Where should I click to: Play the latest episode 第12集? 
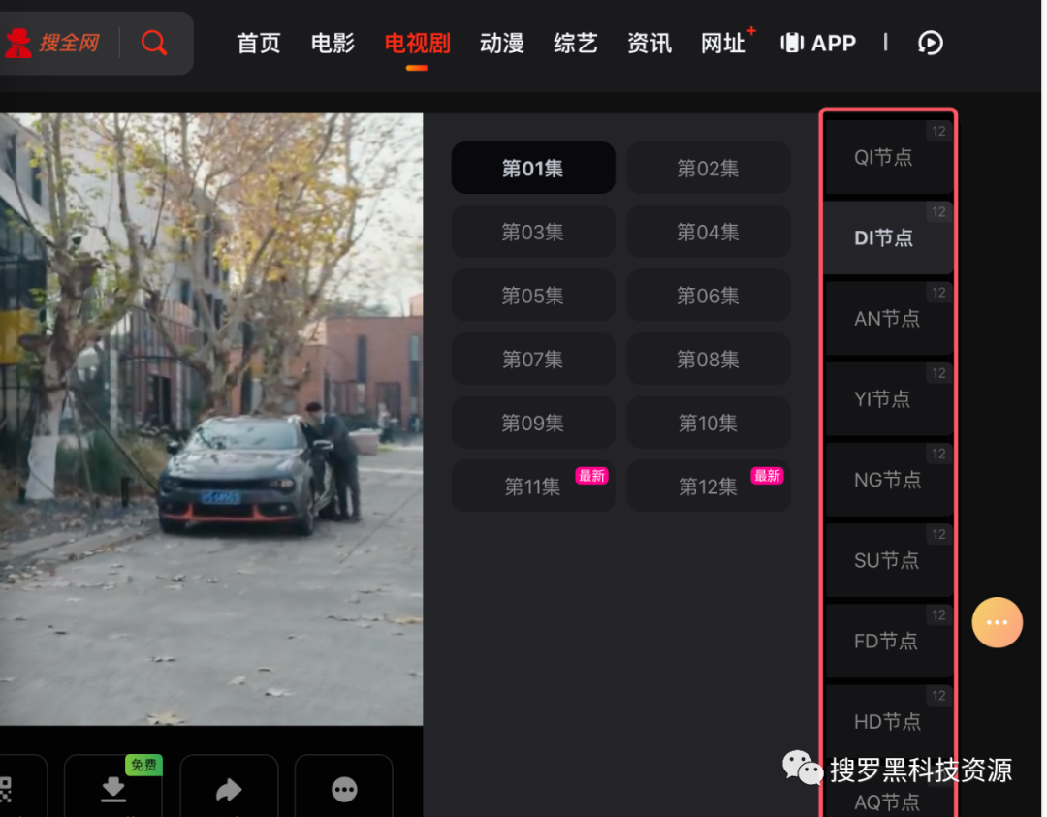pyautogui.click(x=708, y=487)
